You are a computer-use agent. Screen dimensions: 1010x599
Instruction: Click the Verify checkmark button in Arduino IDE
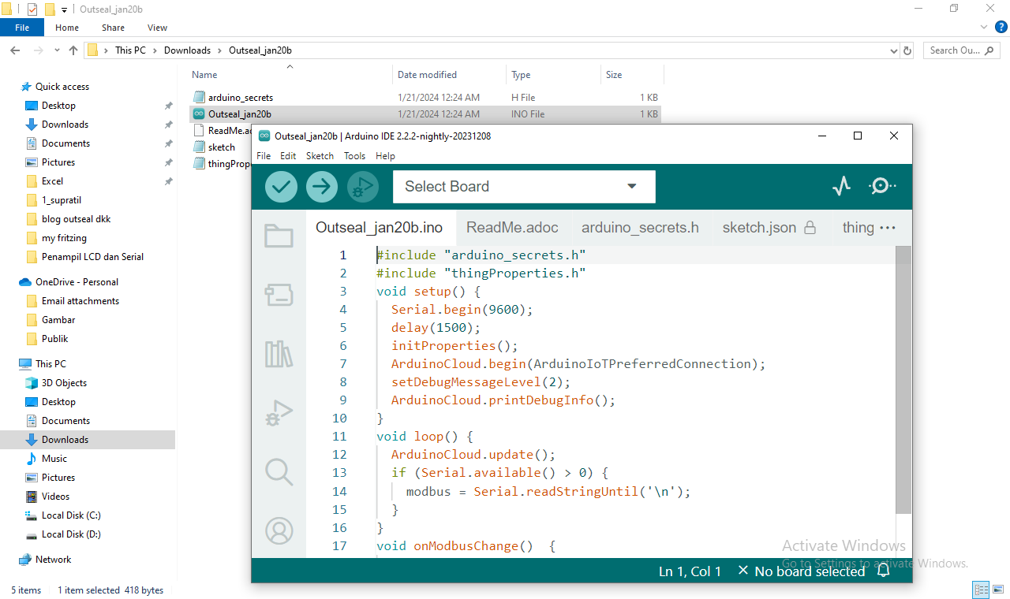click(x=281, y=187)
